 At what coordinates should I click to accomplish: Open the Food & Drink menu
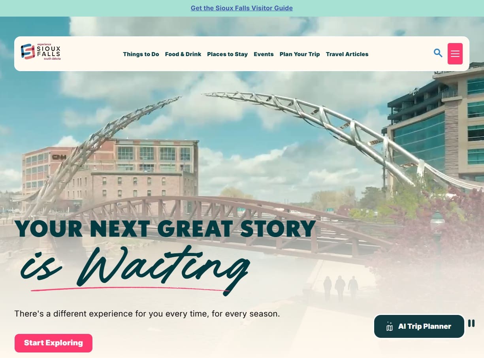(x=183, y=54)
